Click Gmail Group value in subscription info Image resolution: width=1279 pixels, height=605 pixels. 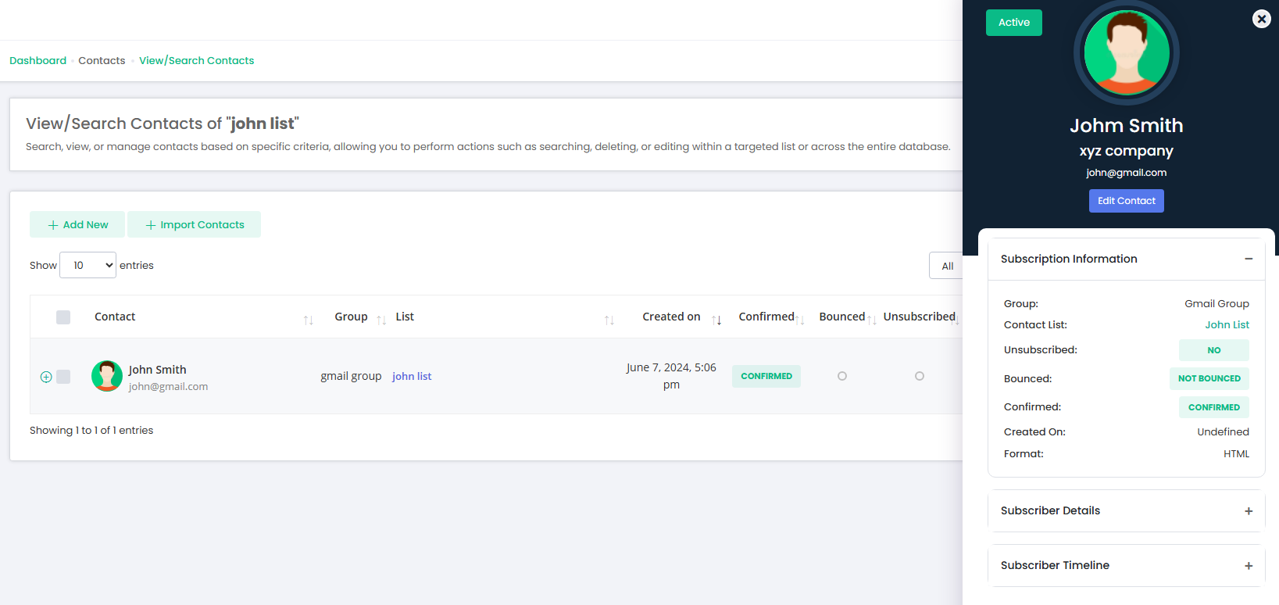pos(1216,303)
